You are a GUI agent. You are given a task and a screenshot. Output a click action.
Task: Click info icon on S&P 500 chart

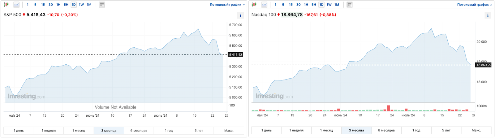point(240,15)
